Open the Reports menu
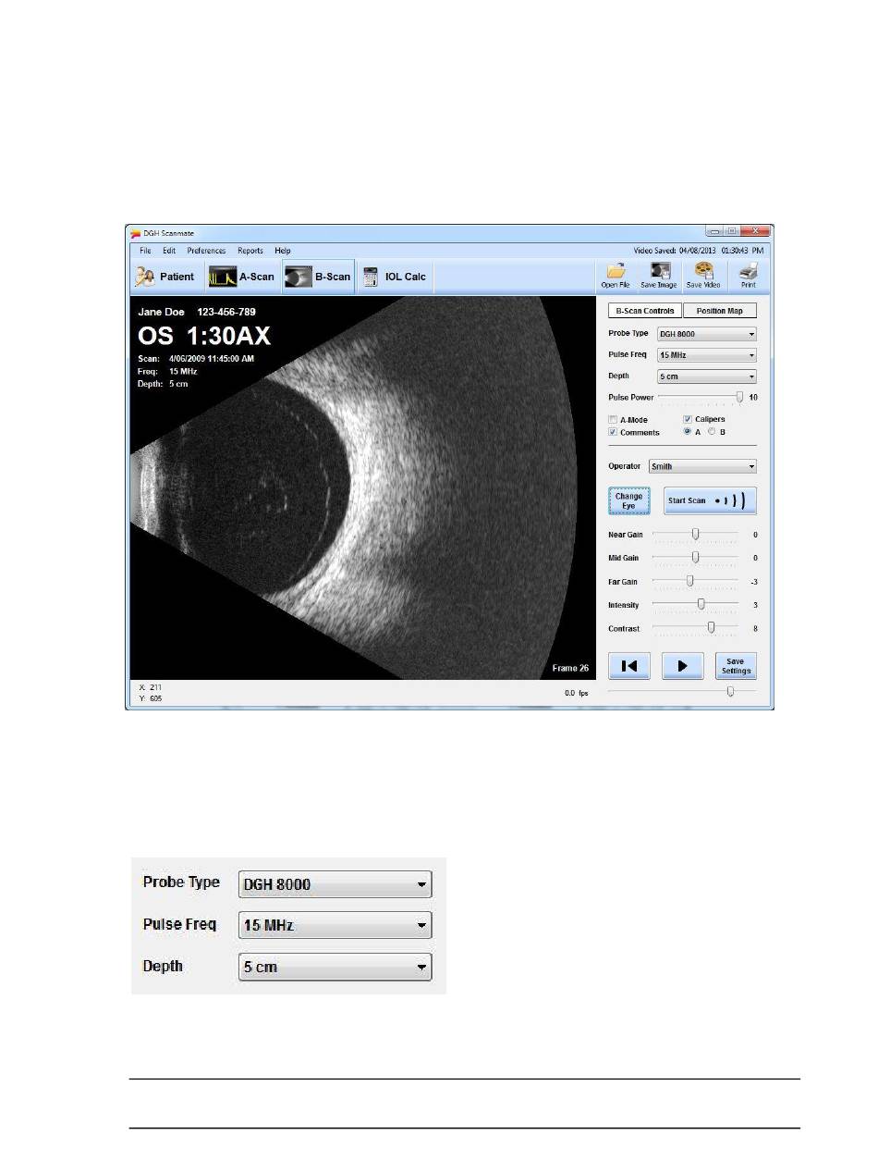 coord(250,251)
